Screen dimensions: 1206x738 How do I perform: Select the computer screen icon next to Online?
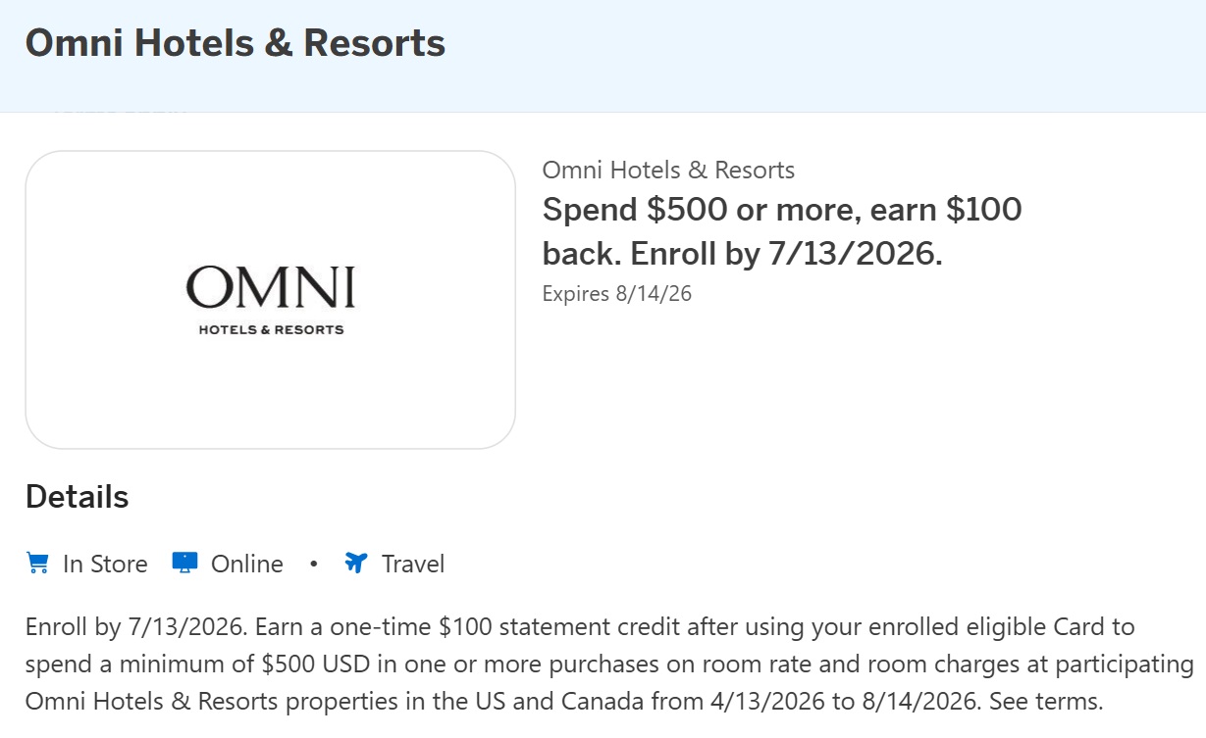(x=184, y=562)
